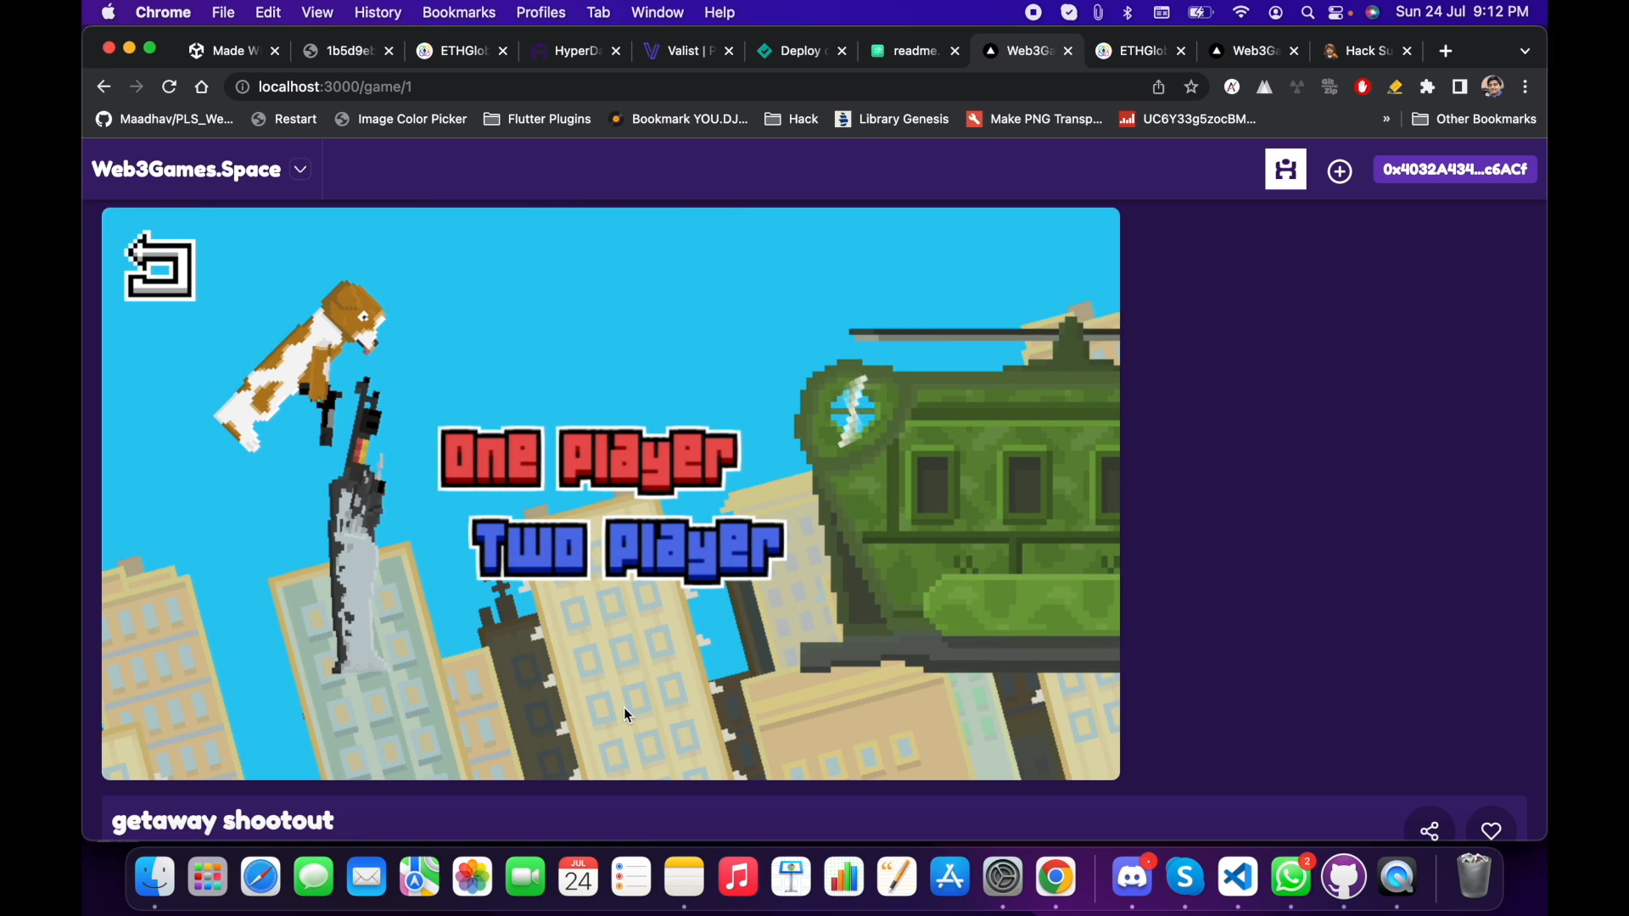Bookmark this page with star icon
This screenshot has height=916, width=1629.
(x=1192, y=87)
